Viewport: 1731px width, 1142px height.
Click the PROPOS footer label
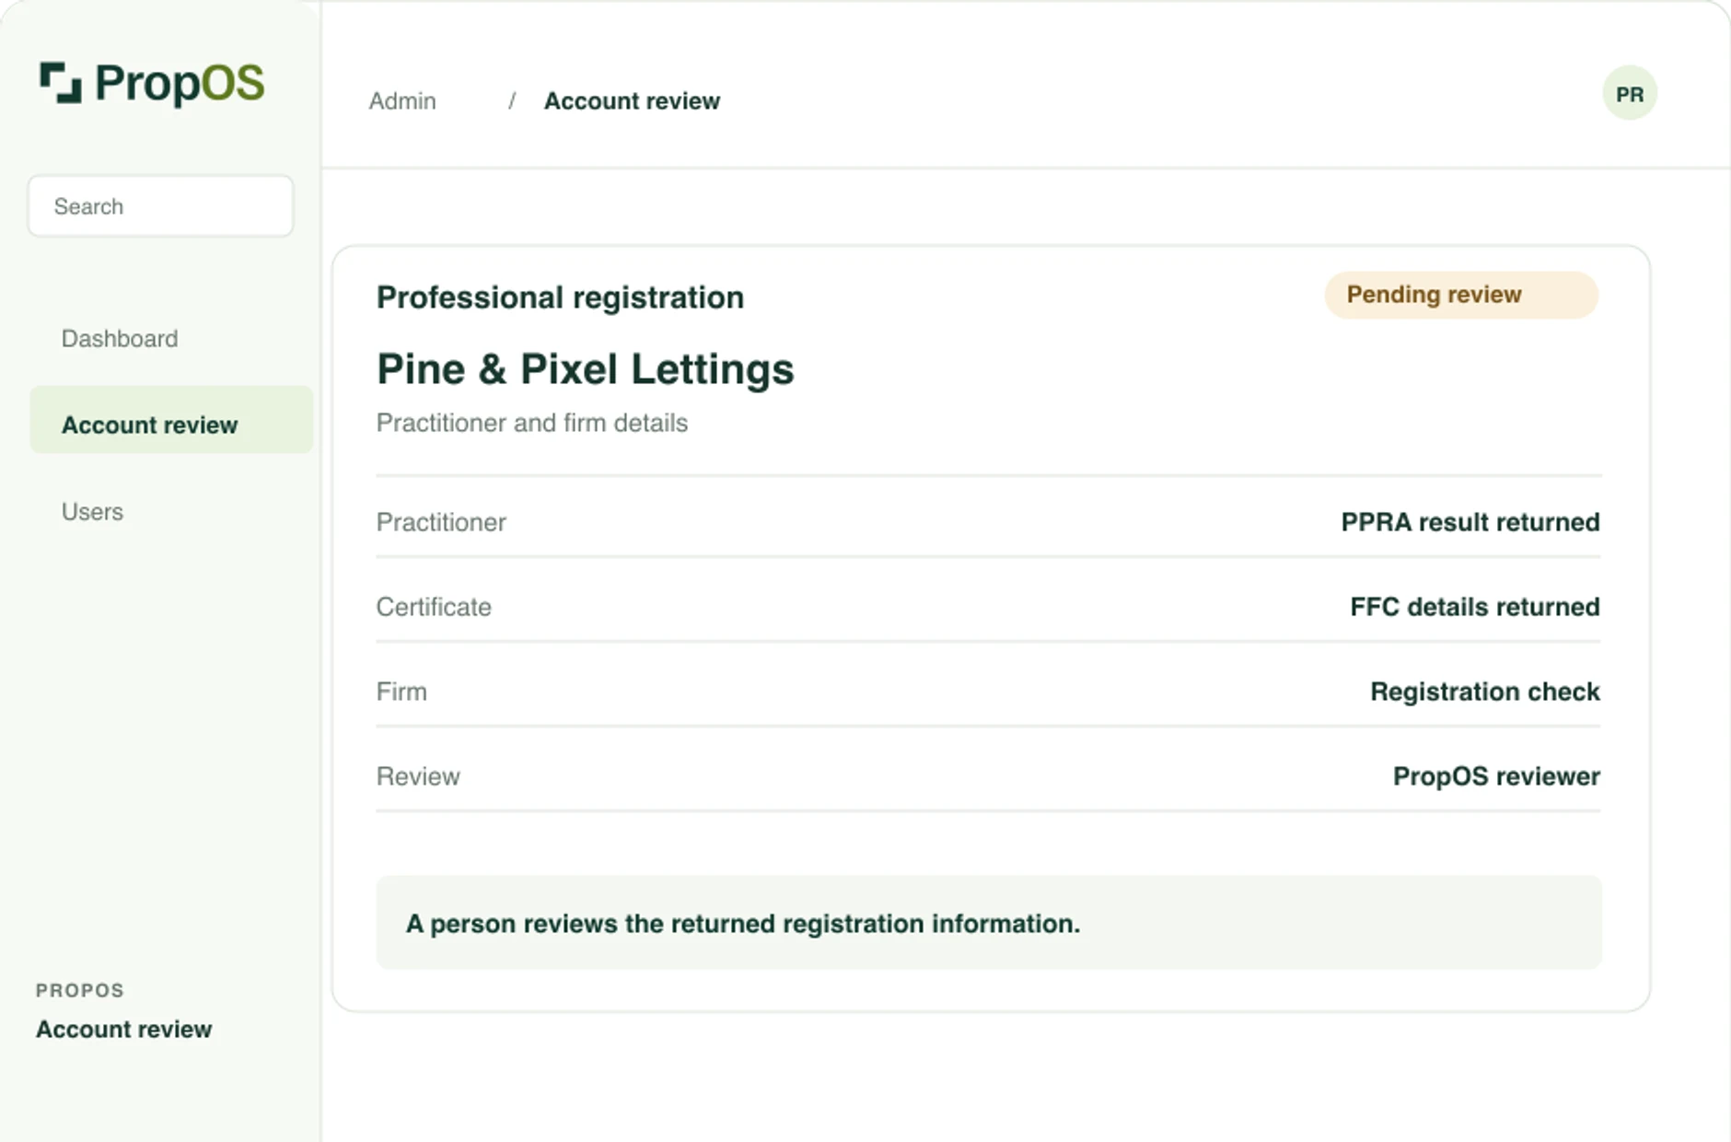(x=80, y=991)
